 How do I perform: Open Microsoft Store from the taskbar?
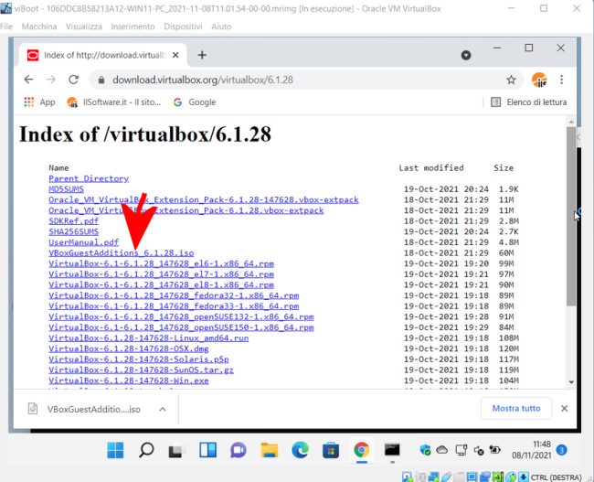click(331, 450)
